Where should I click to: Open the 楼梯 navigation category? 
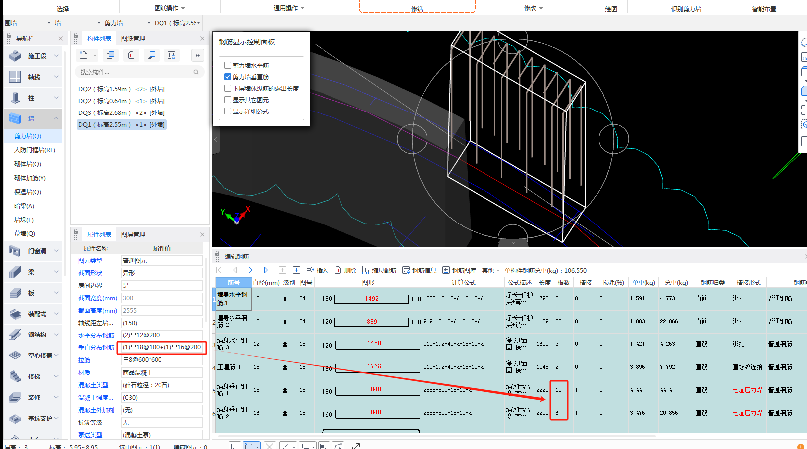[33, 376]
